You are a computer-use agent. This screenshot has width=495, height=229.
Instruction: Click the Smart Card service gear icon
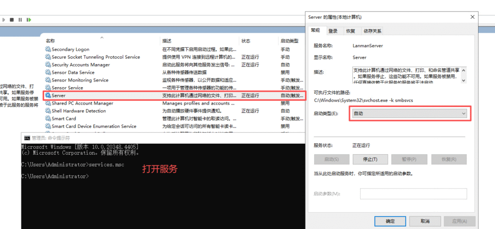pyautogui.click(x=48, y=119)
